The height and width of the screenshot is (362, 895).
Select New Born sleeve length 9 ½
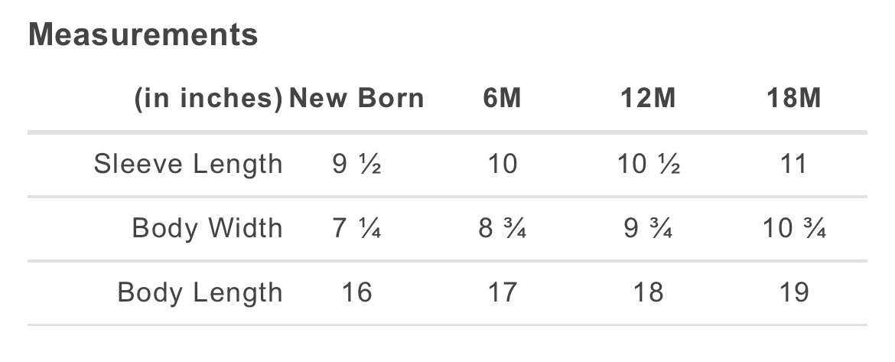tap(356, 165)
